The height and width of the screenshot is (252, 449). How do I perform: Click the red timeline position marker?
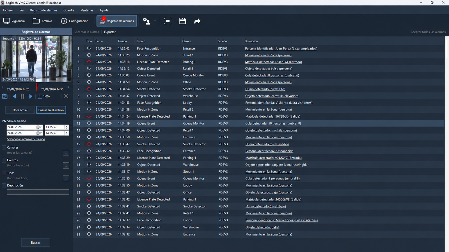click(36, 87)
